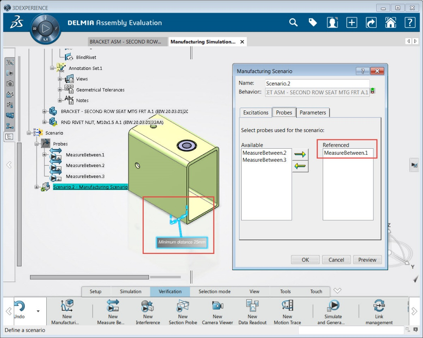423x338 pixels.
Task: Click New Interference tool
Action: click(x=148, y=311)
